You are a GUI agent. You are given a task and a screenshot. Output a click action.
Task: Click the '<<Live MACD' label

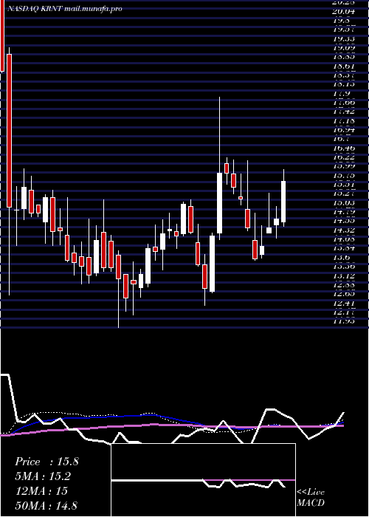point(311,497)
